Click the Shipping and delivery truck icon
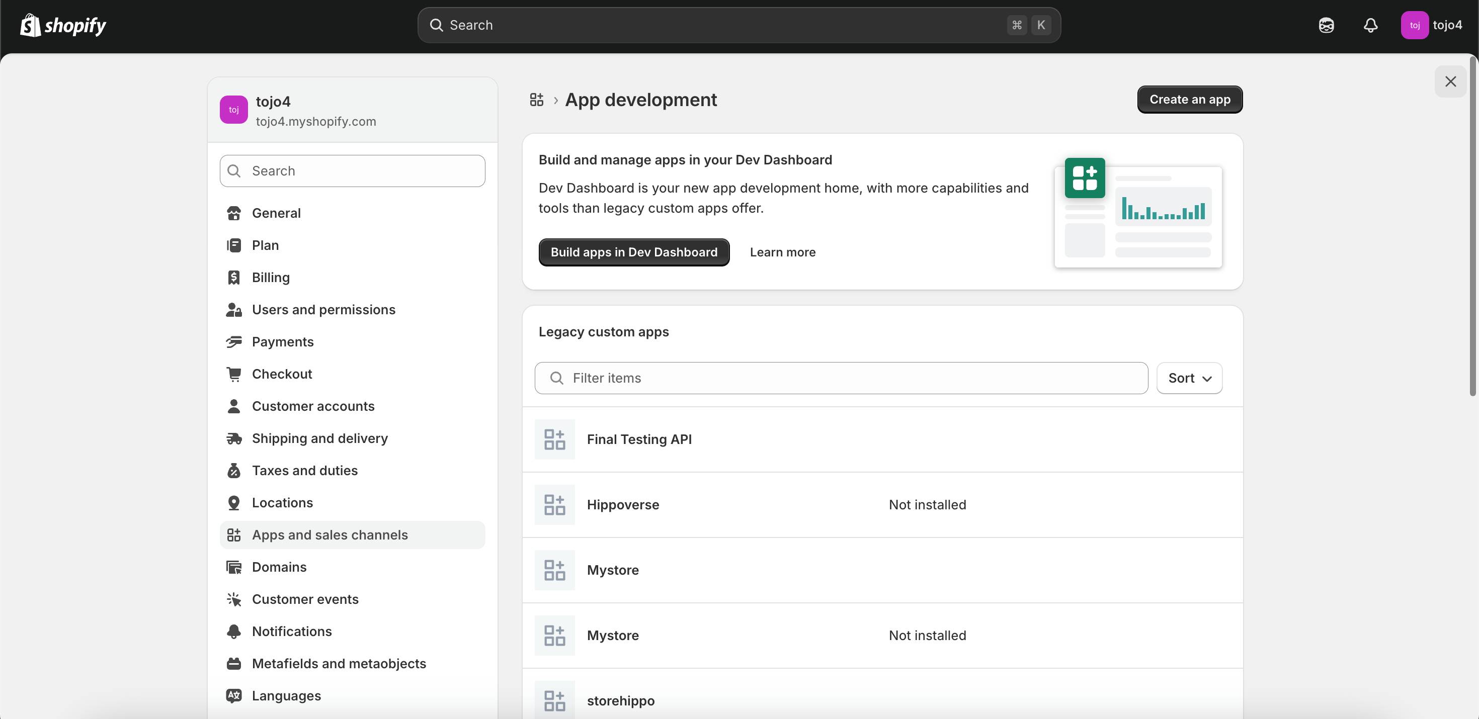This screenshot has width=1479, height=719. pyautogui.click(x=234, y=438)
